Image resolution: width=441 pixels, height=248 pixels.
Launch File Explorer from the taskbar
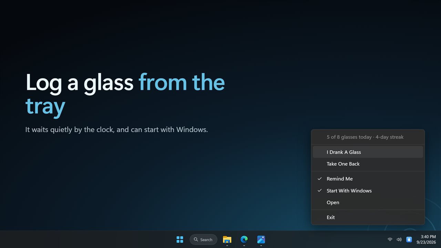[227, 239]
